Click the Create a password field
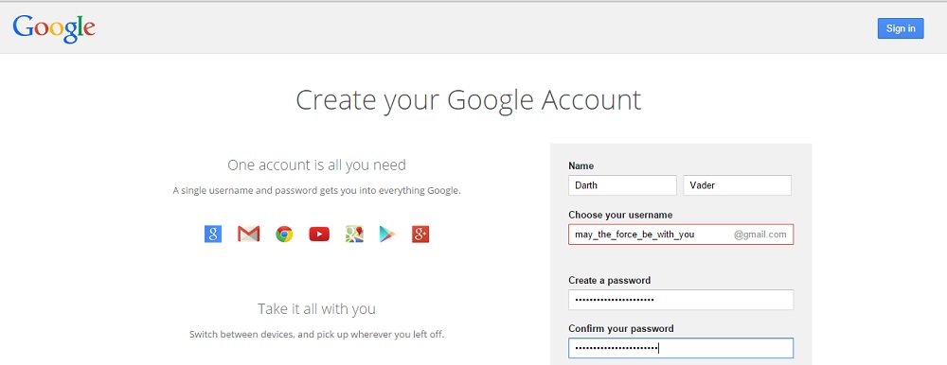 pos(681,300)
